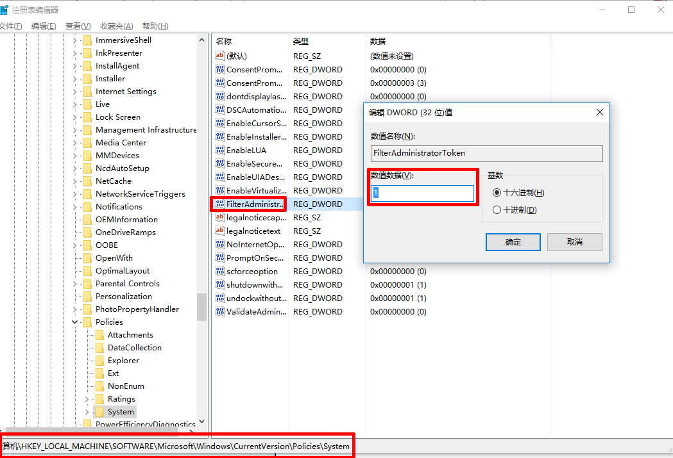Click the legalnoticecaption string value icon
This screenshot has width=673, height=458.
click(x=219, y=217)
